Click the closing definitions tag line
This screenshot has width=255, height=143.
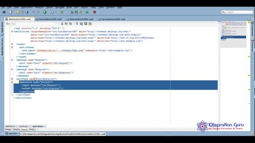point(23,98)
